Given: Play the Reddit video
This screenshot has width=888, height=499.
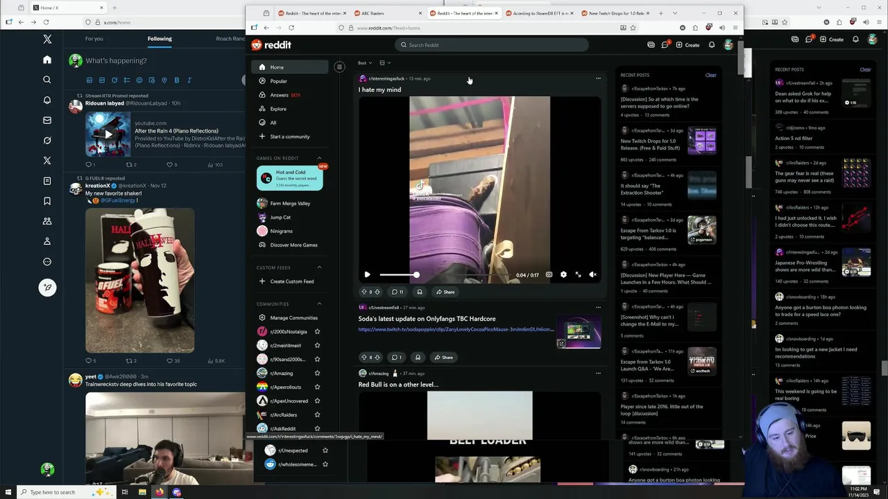Looking at the screenshot, I should (367, 274).
